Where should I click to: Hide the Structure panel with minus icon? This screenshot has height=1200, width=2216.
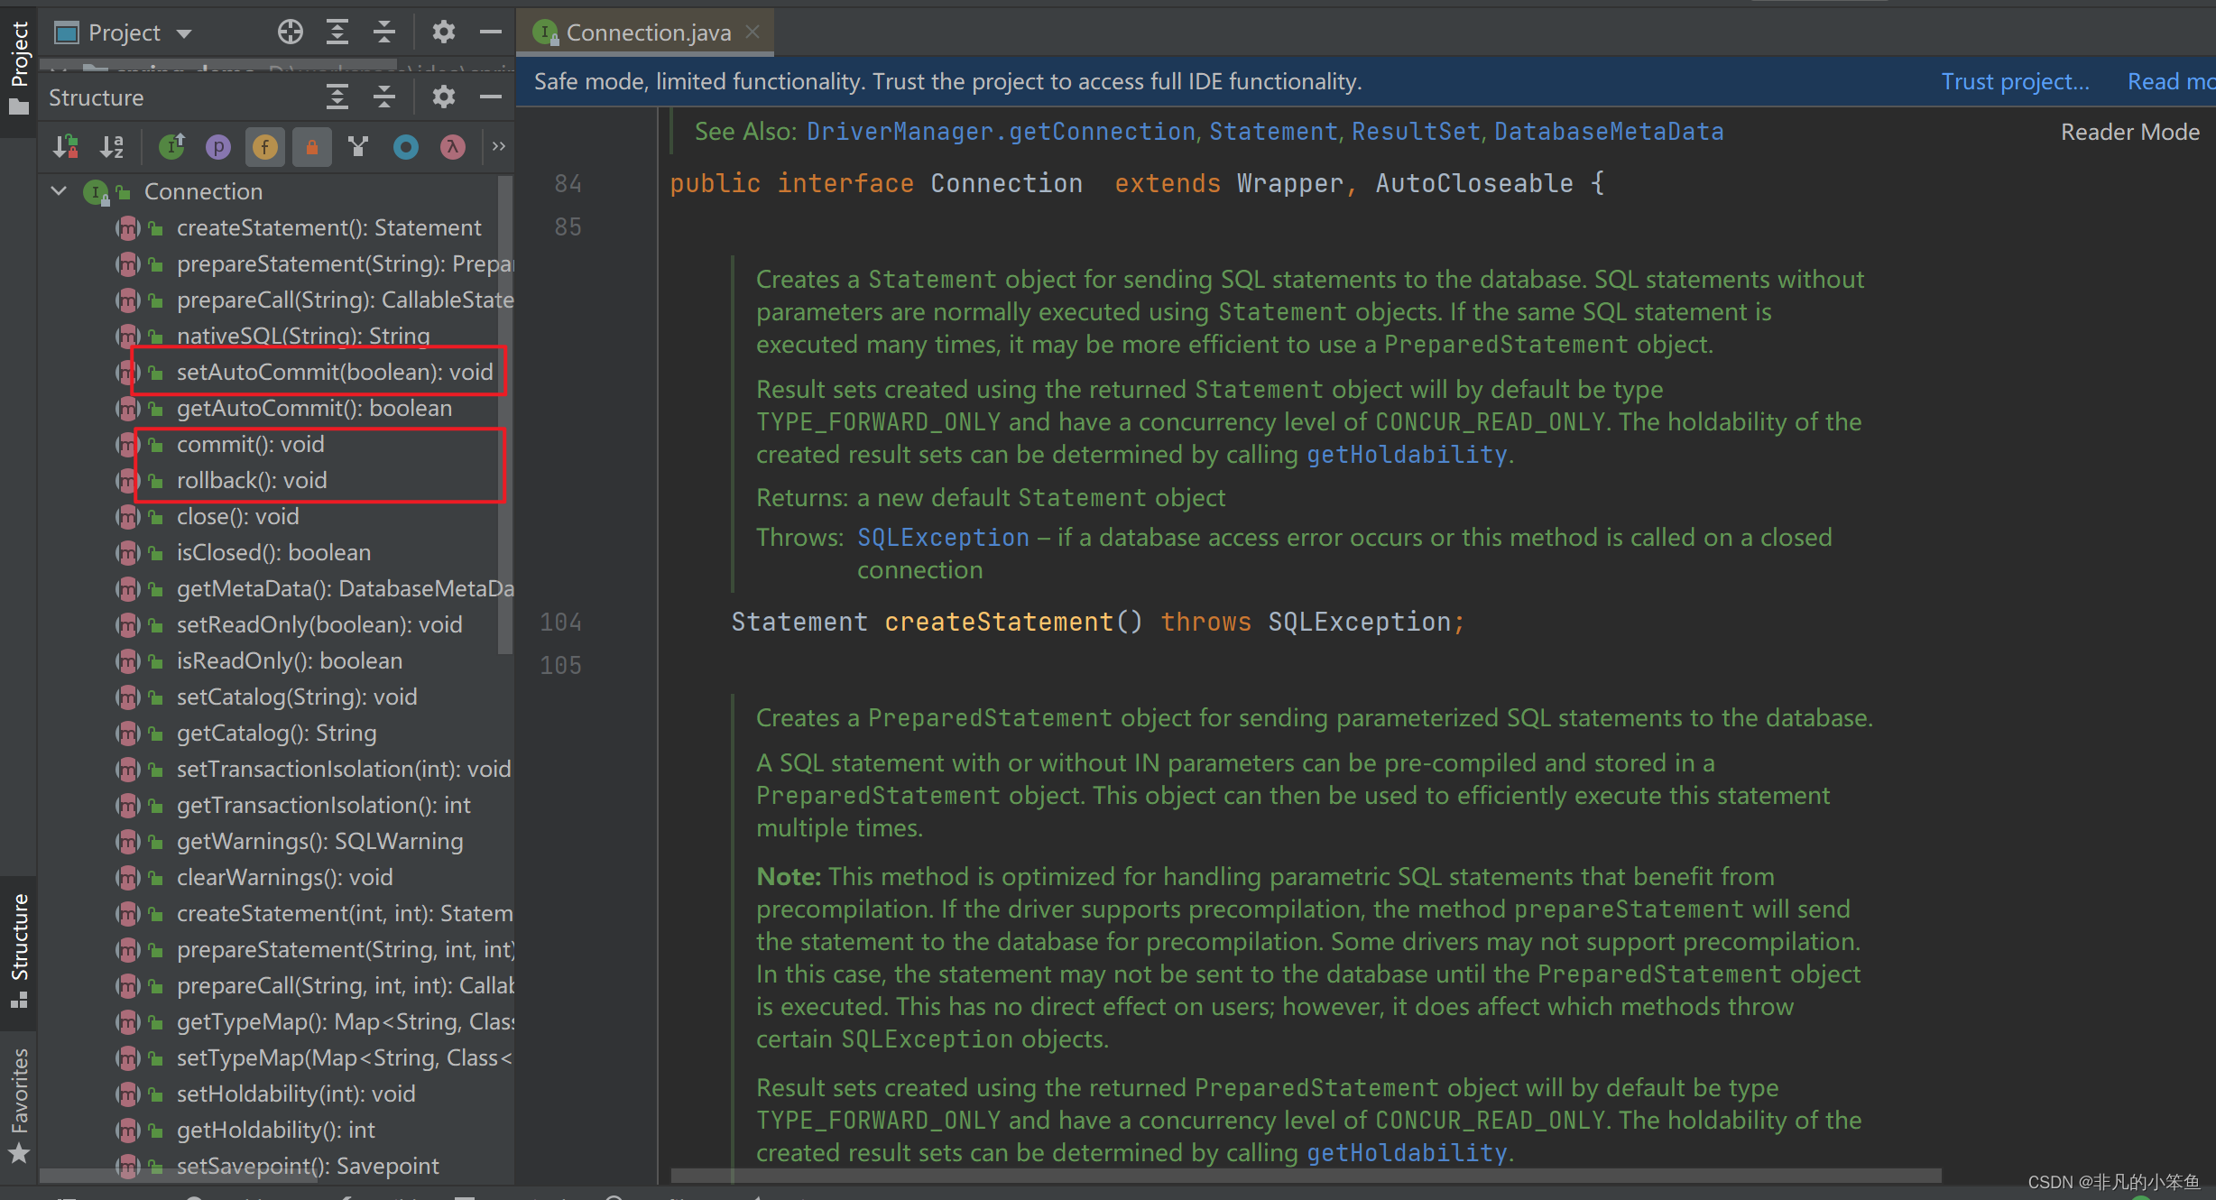(490, 97)
